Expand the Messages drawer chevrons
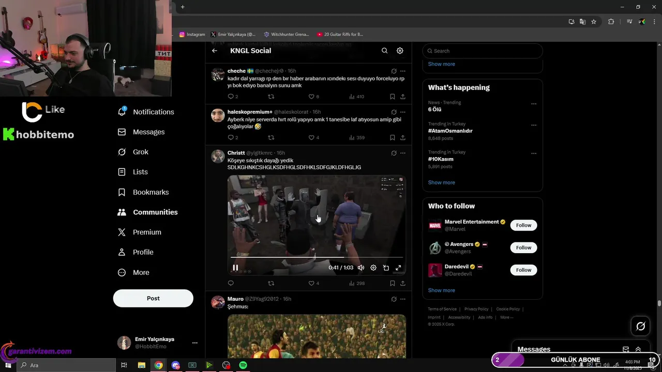The width and height of the screenshot is (662, 372). (x=638, y=349)
